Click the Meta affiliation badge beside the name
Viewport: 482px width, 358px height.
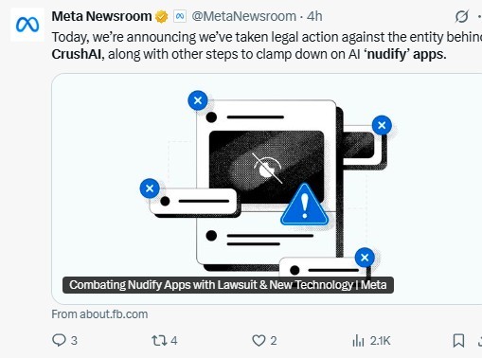[x=180, y=16]
